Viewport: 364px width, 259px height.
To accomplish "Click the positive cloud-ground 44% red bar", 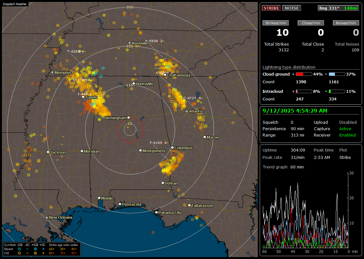I will coord(304,74).
